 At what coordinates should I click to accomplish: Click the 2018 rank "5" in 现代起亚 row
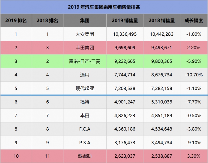pos(48,89)
